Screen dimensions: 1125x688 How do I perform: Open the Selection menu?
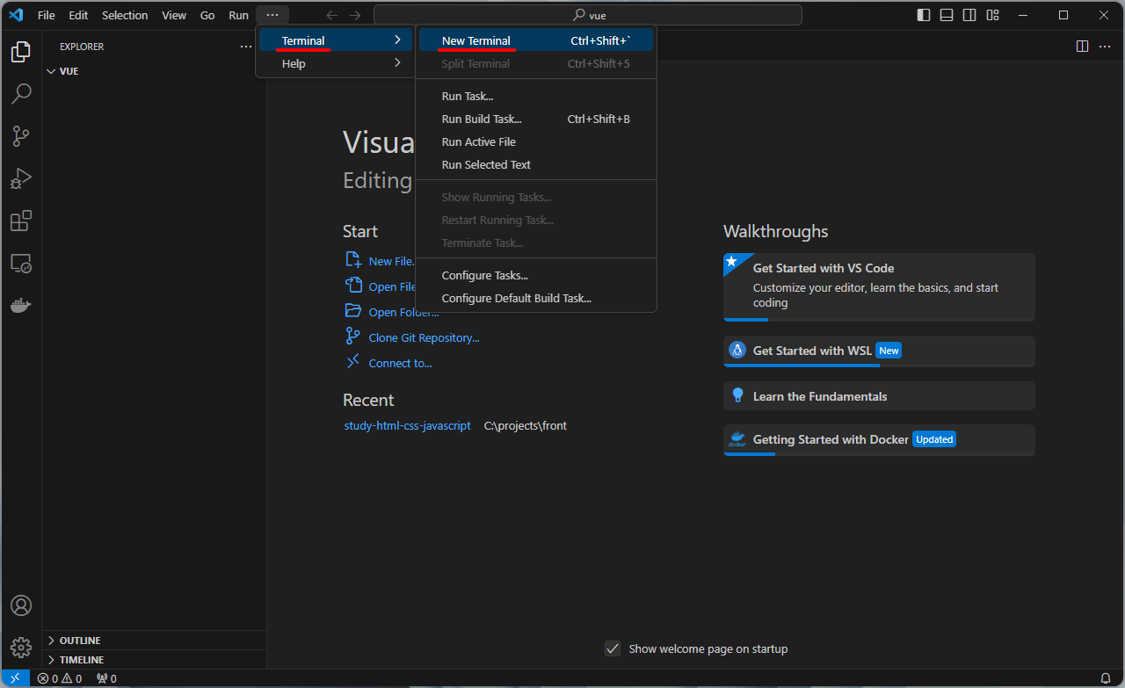[x=125, y=15]
